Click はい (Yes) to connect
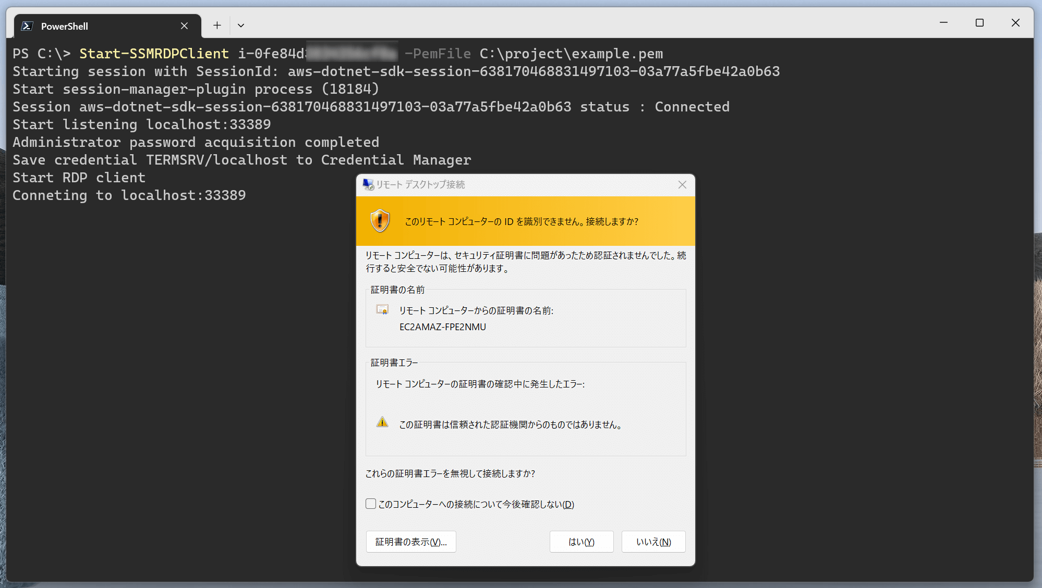The width and height of the screenshot is (1042, 588). [x=581, y=542]
